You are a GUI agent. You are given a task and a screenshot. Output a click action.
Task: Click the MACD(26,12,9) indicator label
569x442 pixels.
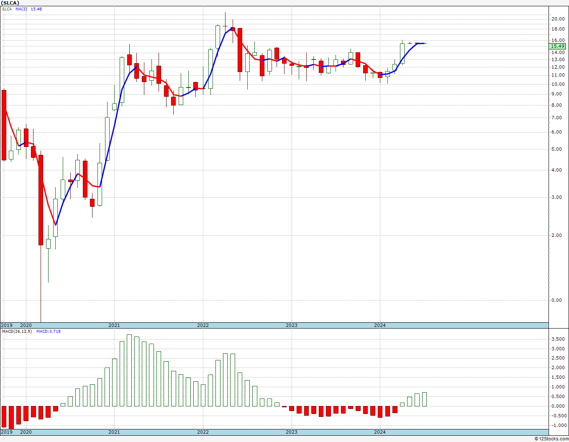(17, 331)
